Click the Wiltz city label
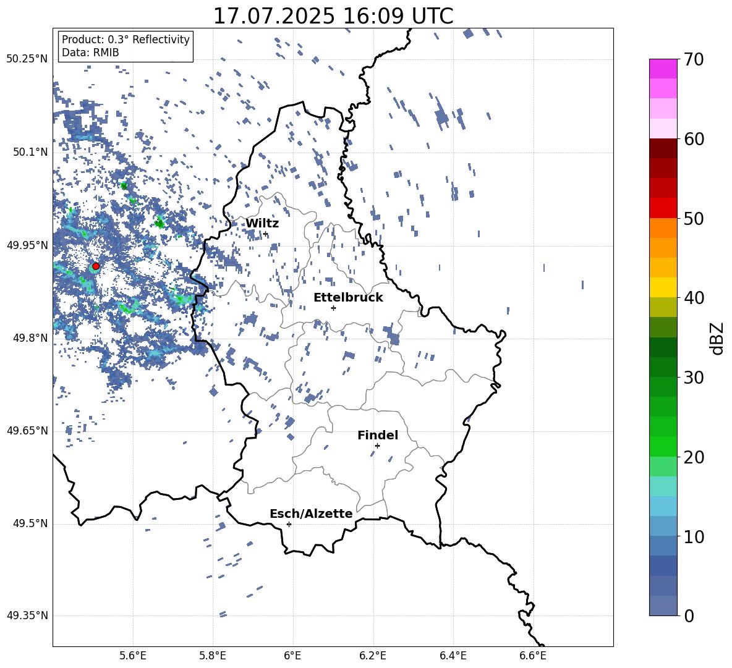 262,224
